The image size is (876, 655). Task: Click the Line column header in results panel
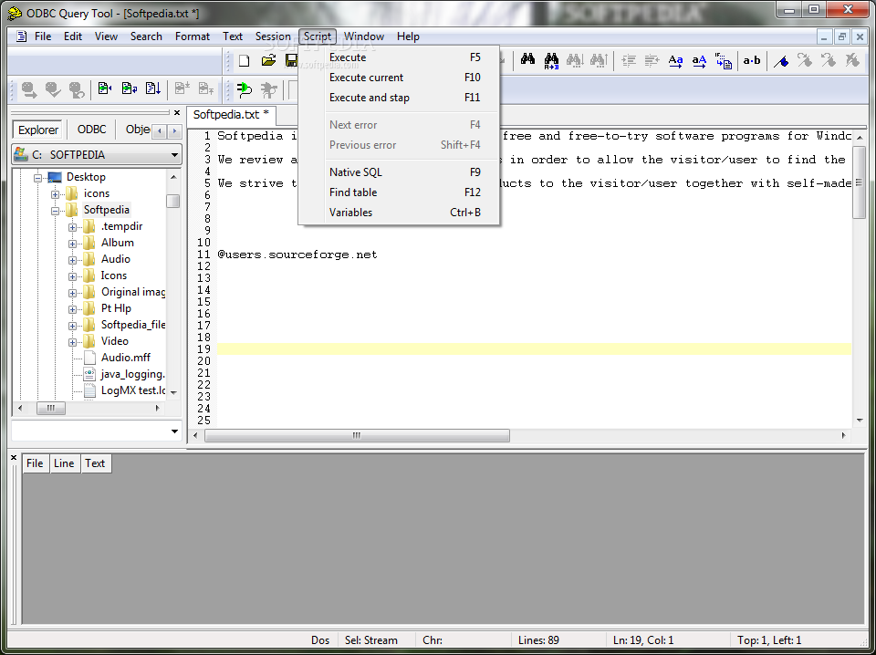[x=64, y=463]
